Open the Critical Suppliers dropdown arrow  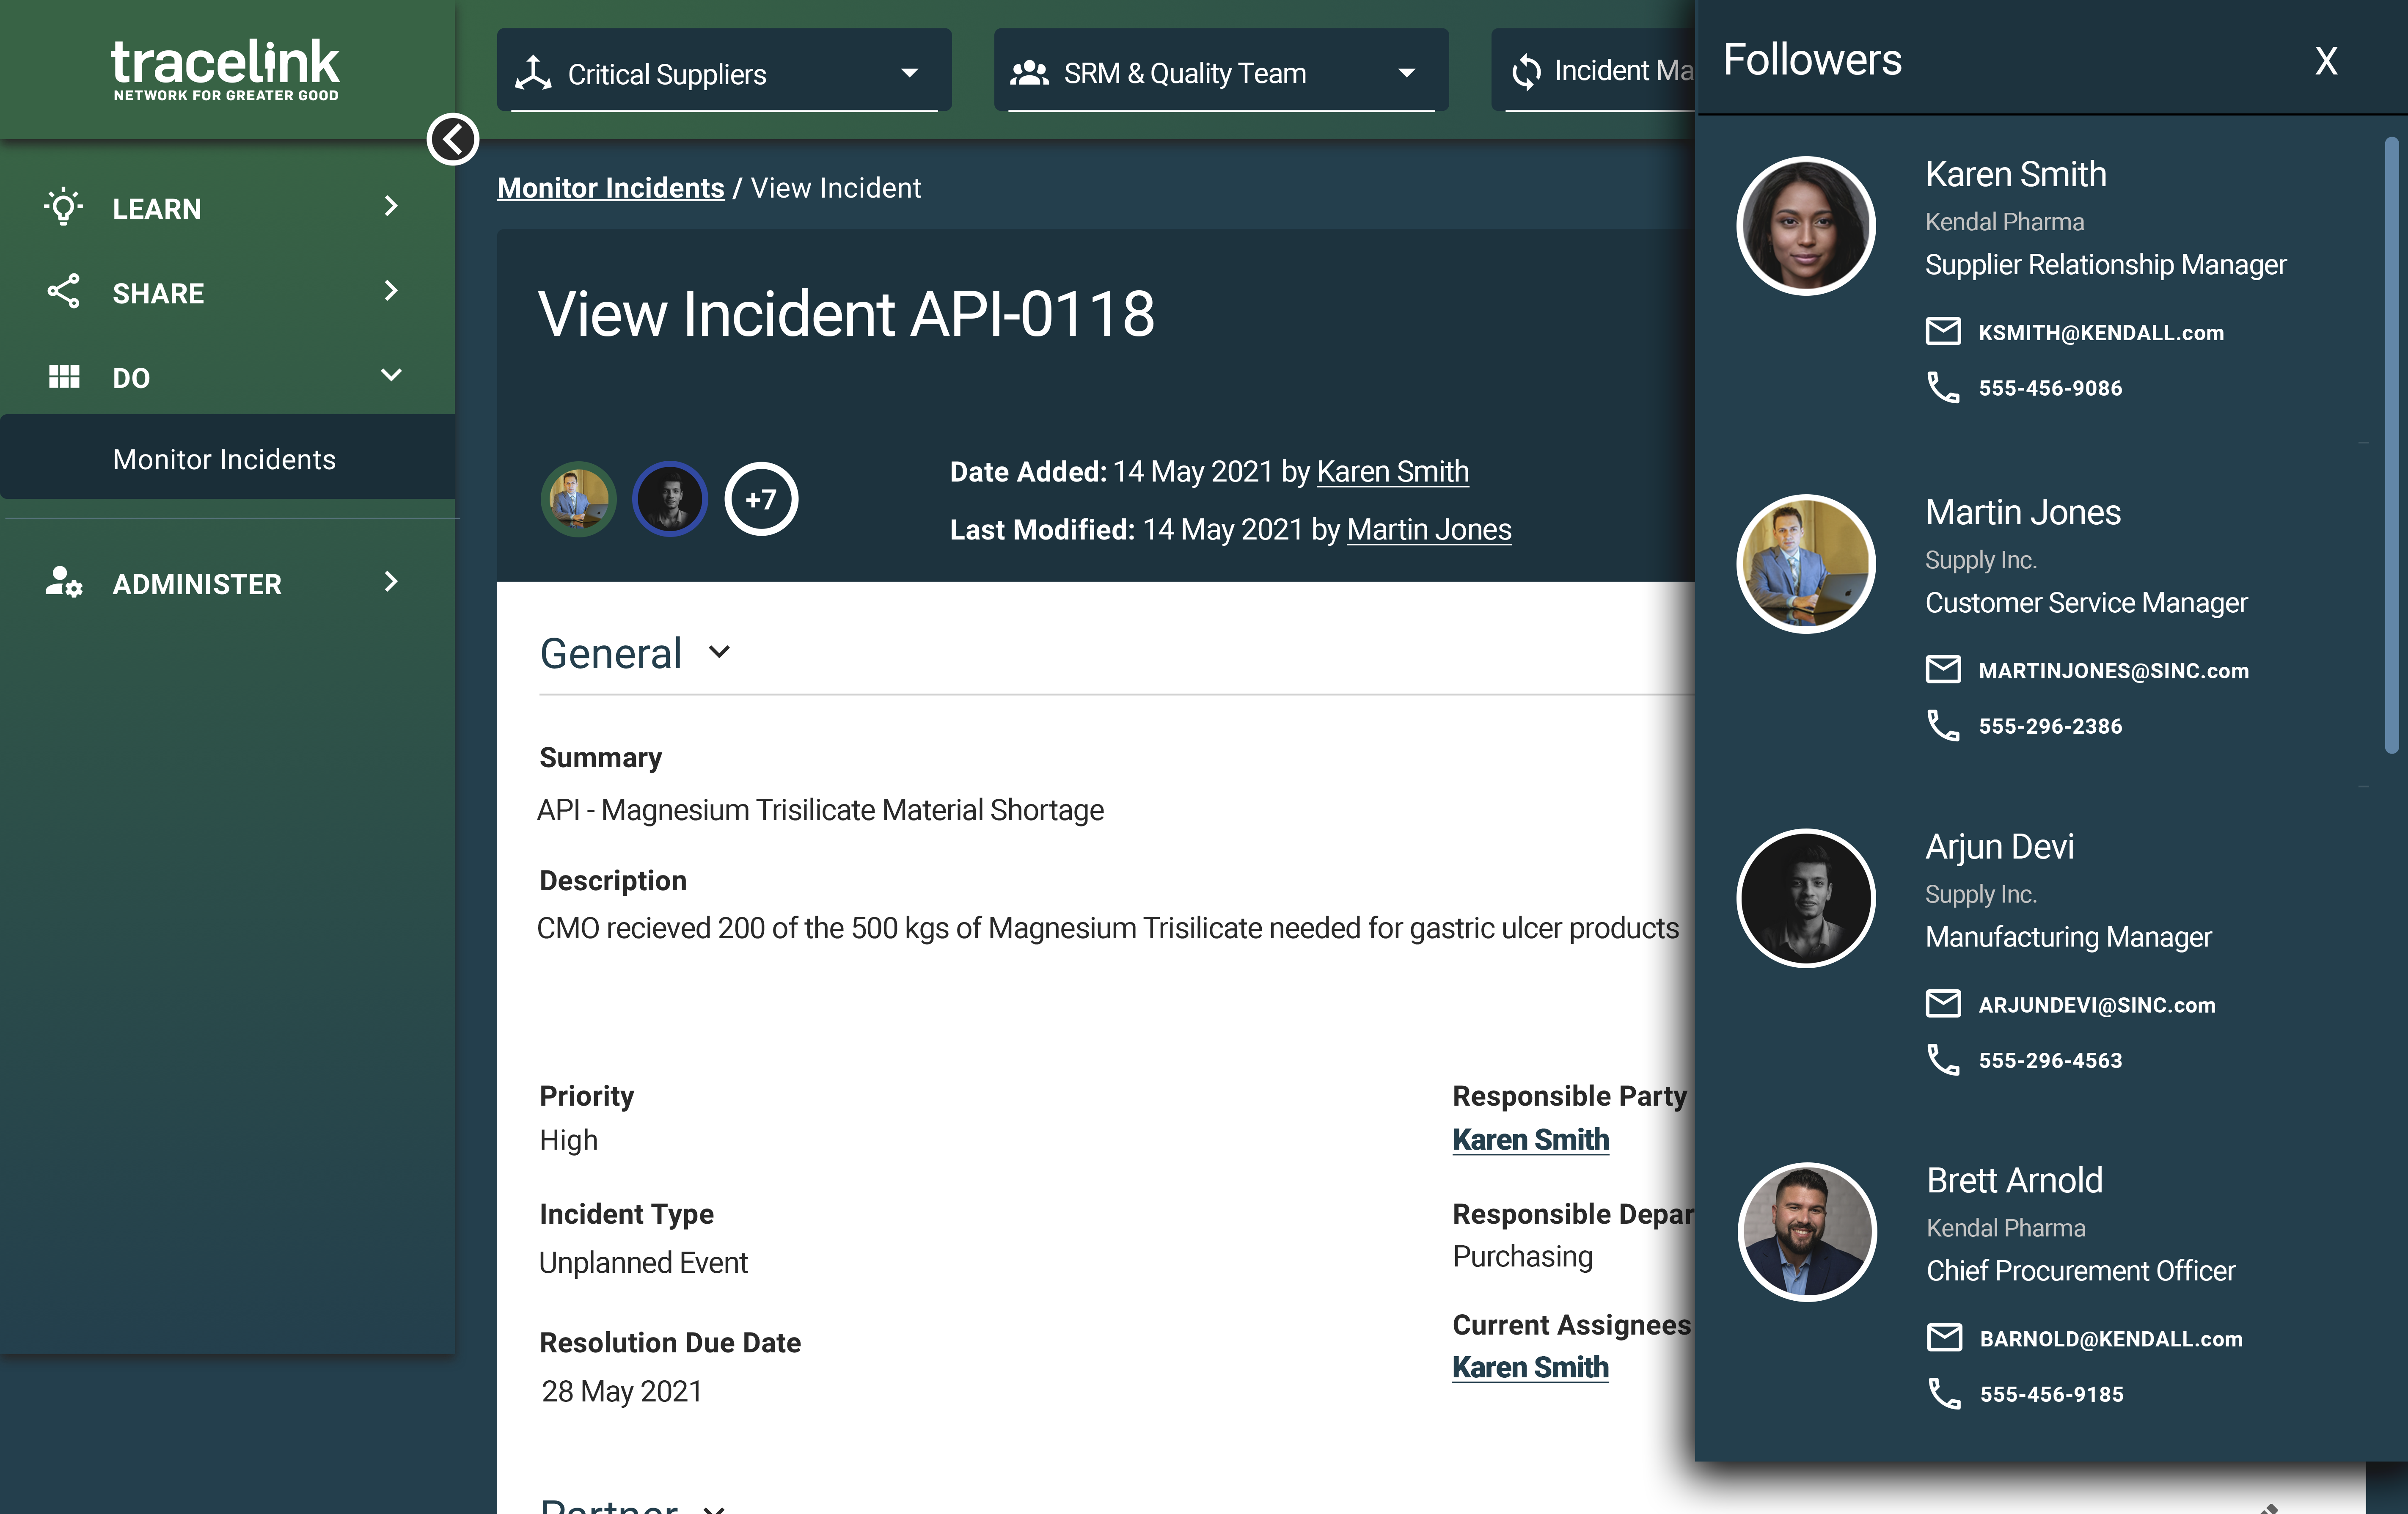[x=909, y=73]
